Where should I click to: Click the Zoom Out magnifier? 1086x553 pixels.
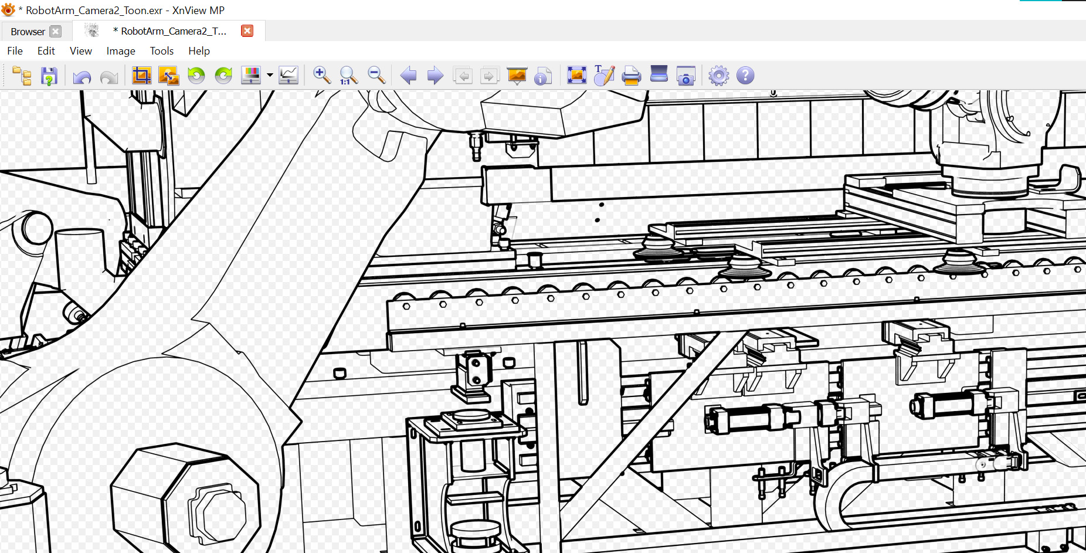pos(376,75)
